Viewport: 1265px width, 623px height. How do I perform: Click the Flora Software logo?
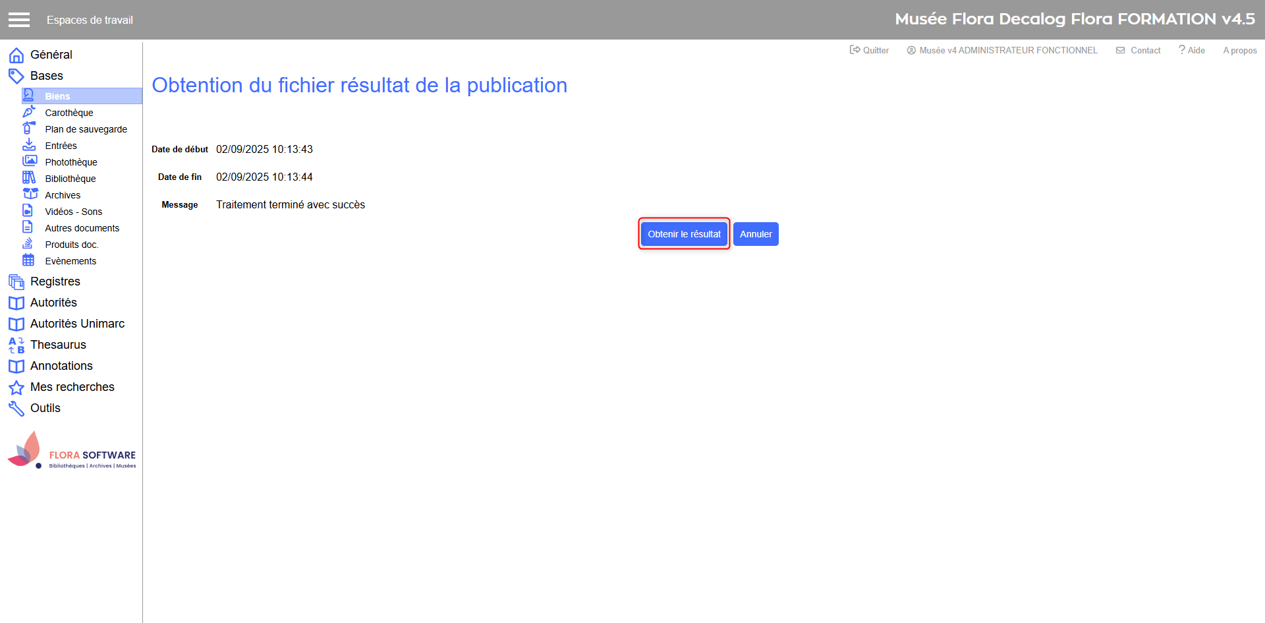pos(71,451)
